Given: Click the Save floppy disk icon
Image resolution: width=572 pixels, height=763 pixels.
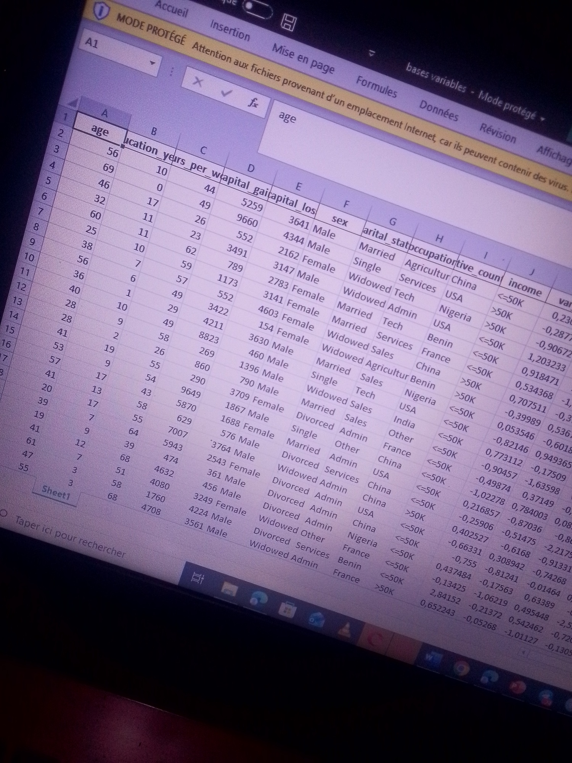Looking at the screenshot, I should coord(288,23).
